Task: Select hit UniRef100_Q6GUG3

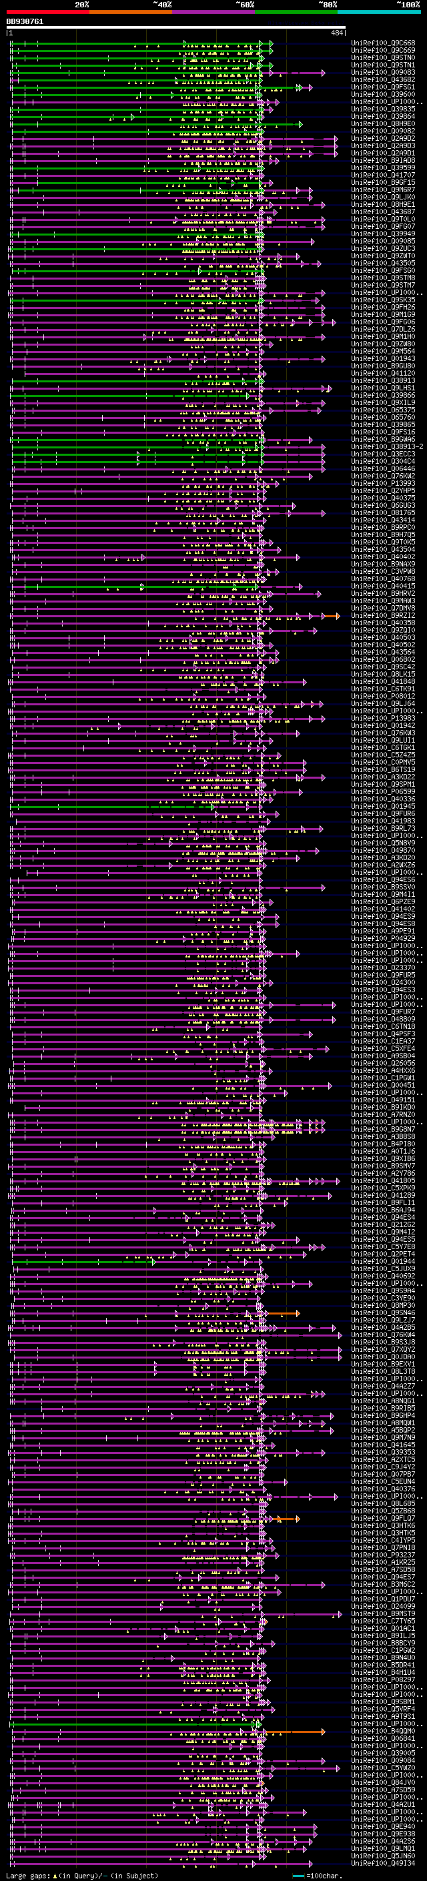Action: pyautogui.click(x=383, y=505)
